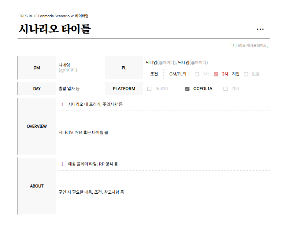
Task: Click 예상 플레이 타임, RP 양식 등 text
Action: (x=93, y=164)
